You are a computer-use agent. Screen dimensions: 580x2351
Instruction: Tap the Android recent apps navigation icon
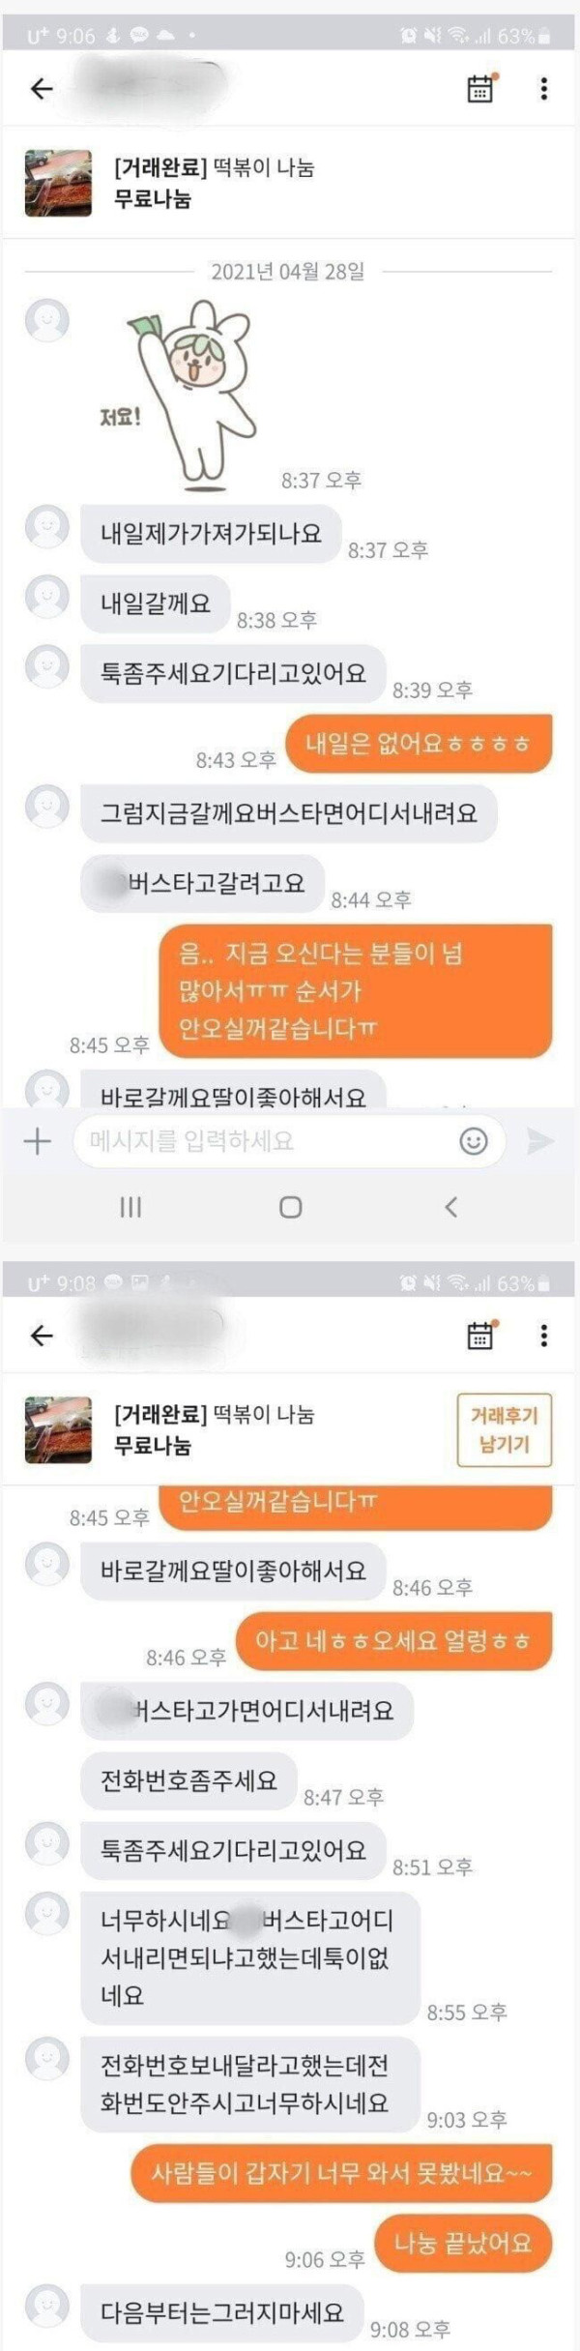pos(130,1207)
